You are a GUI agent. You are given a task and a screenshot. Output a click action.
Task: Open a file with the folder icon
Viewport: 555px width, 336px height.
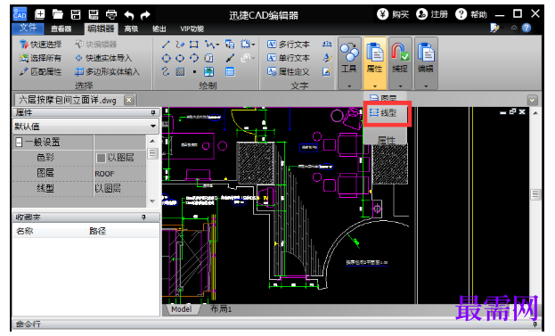pyautogui.click(x=58, y=14)
